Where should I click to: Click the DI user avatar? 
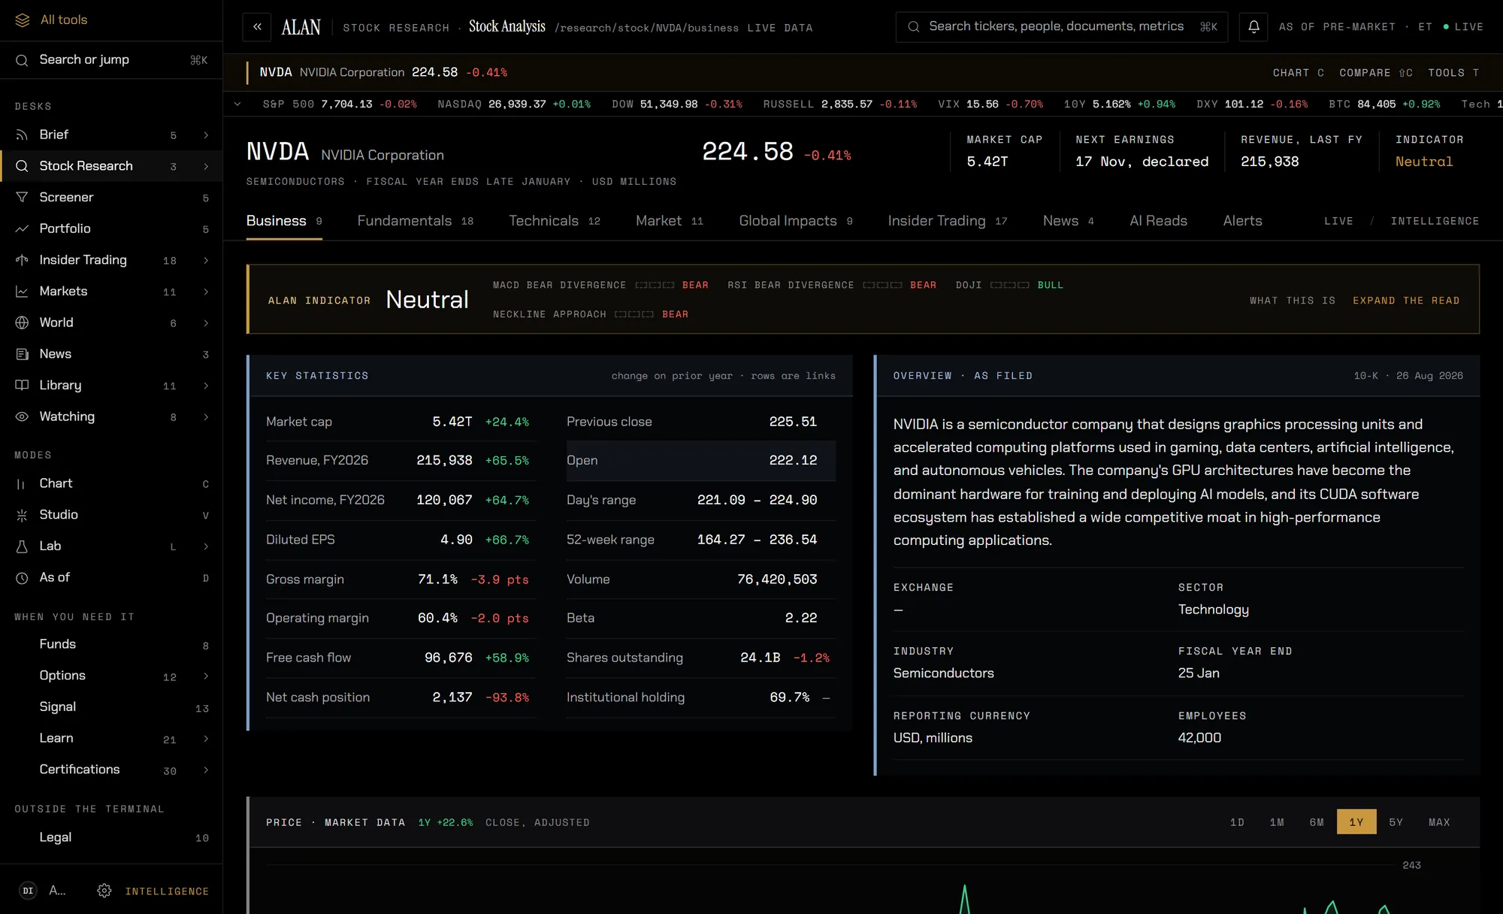tap(28, 891)
